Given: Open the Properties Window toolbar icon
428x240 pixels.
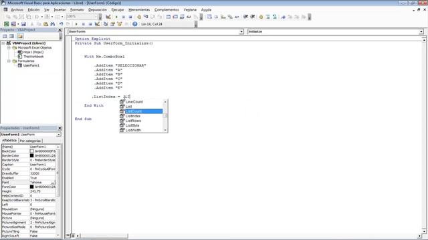Looking at the screenshot, I should [x=112, y=24].
